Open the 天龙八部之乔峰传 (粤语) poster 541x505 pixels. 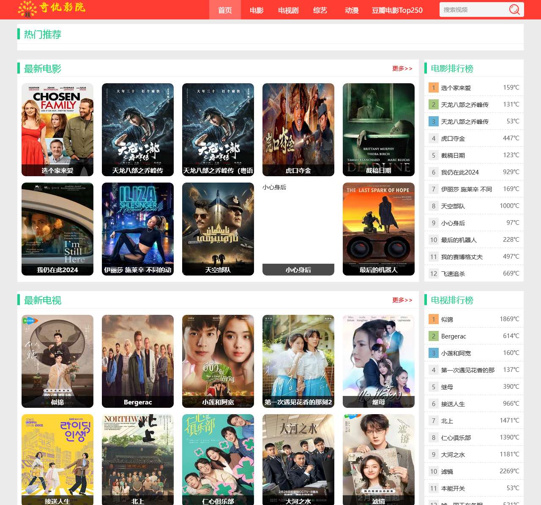(218, 129)
